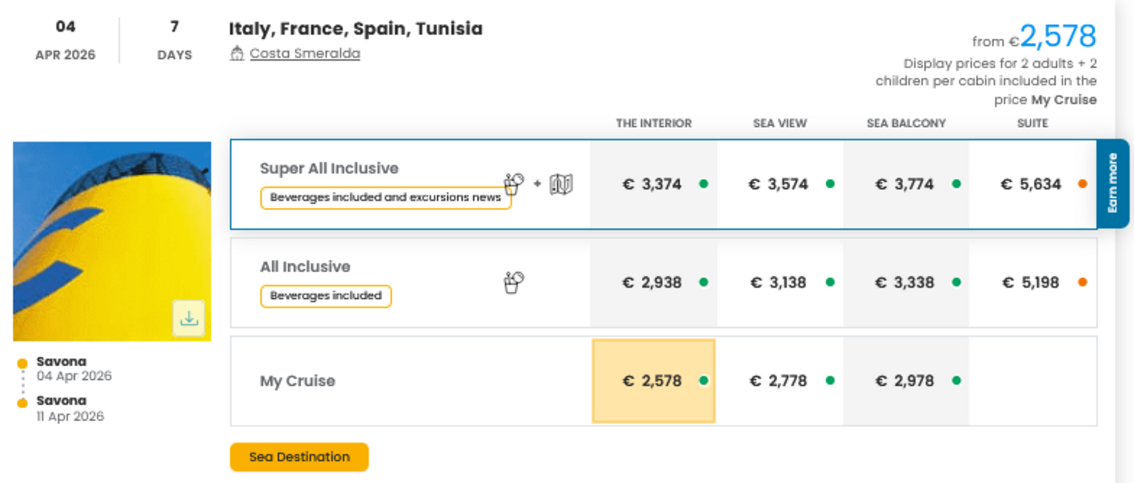Click the plus symbol between beverage and map icons

pyautogui.click(x=536, y=183)
